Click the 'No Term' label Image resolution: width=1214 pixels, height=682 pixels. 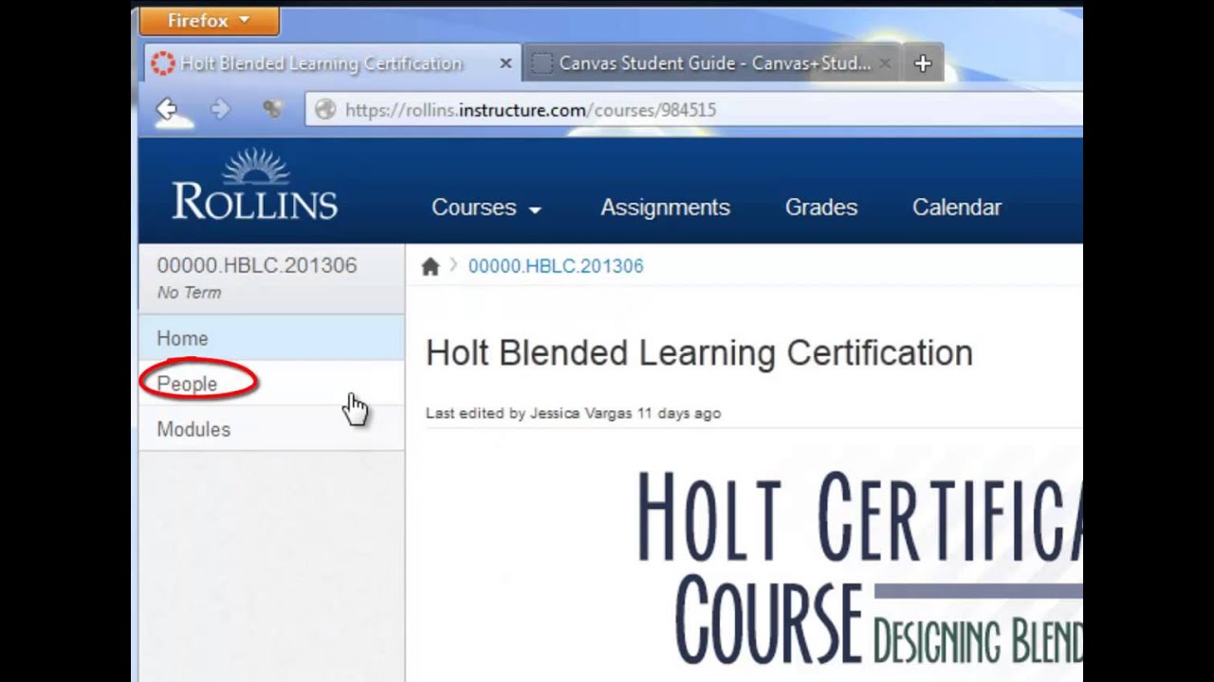pos(189,293)
